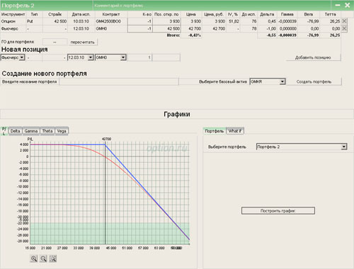Screen dimensions: 354x269
Task: Zoom in on the P/L chart
Action: pos(34,258)
